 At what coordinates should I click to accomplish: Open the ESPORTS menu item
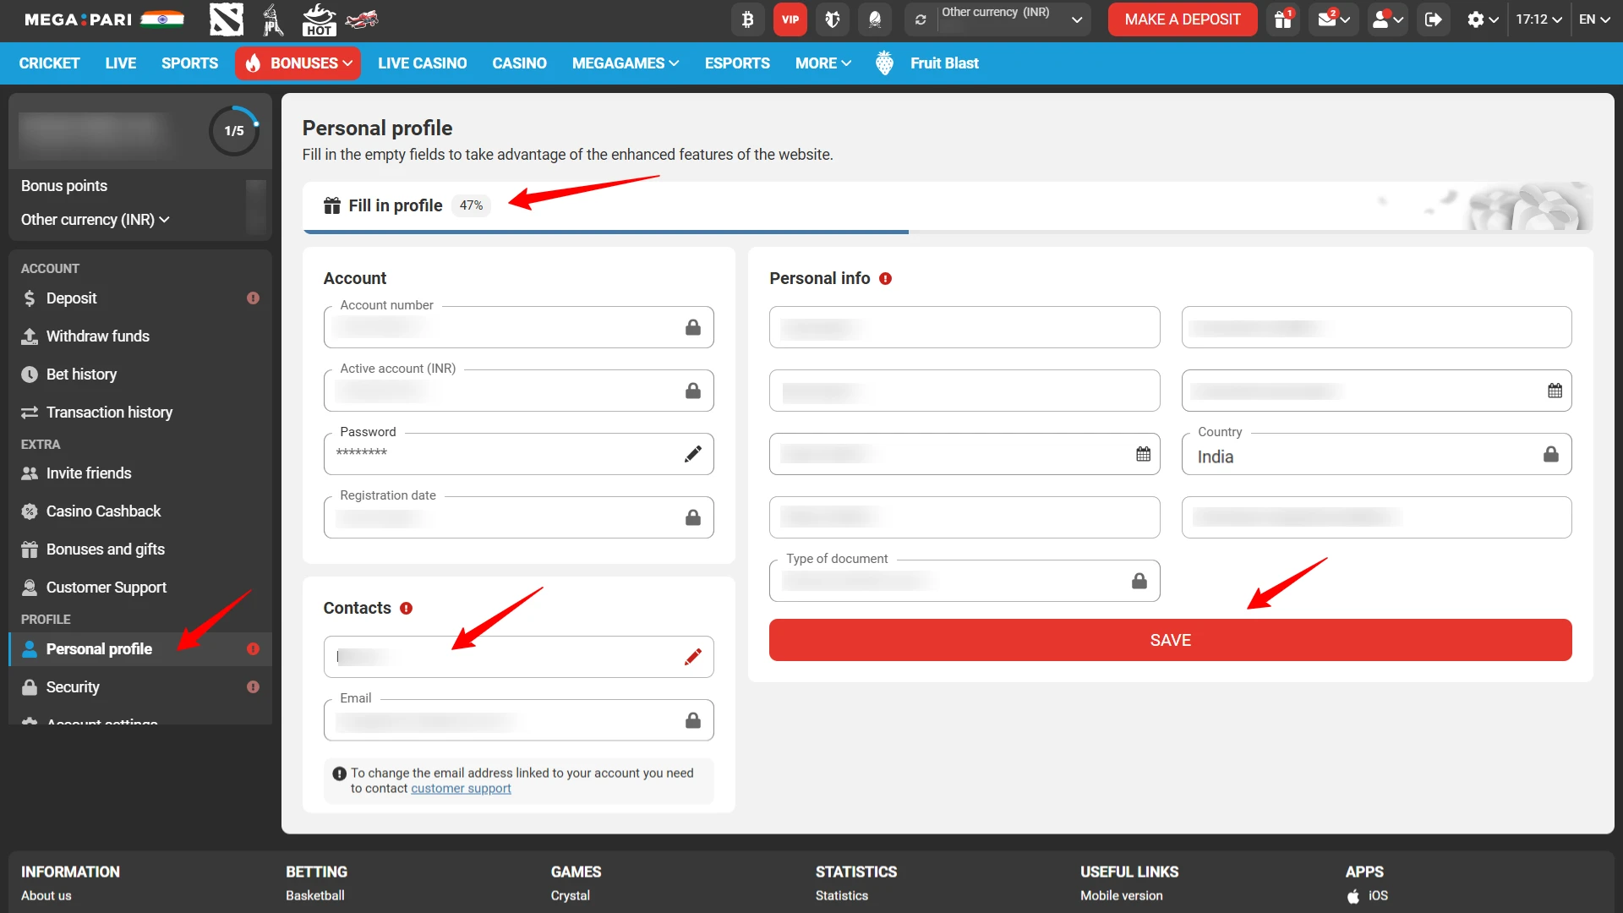point(736,63)
